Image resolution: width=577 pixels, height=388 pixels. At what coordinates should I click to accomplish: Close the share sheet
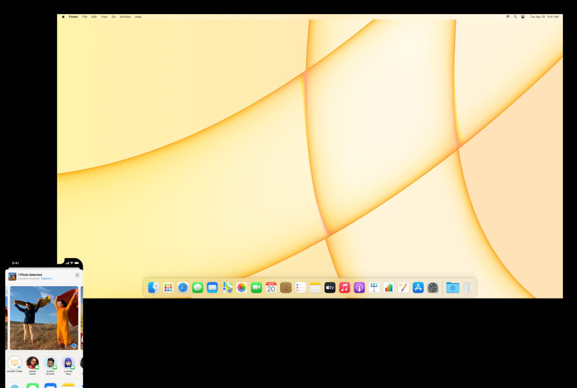[x=77, y=275]
